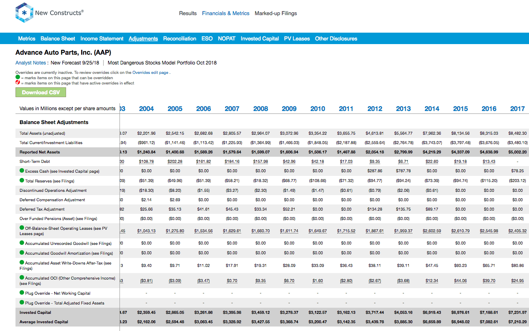The image size is (529, 331).
Task: Click the red checkmark legend icon for active overrides
Action: 18,83
